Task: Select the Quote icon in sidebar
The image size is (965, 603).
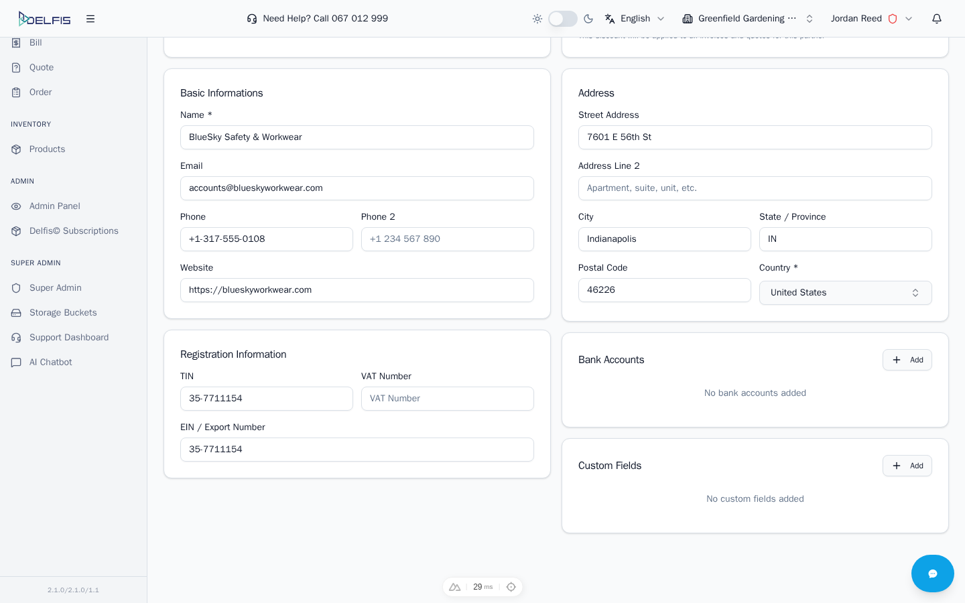Action: [16, 68]
